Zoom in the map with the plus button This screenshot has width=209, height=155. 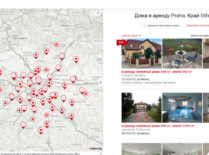tap(98, 13)
